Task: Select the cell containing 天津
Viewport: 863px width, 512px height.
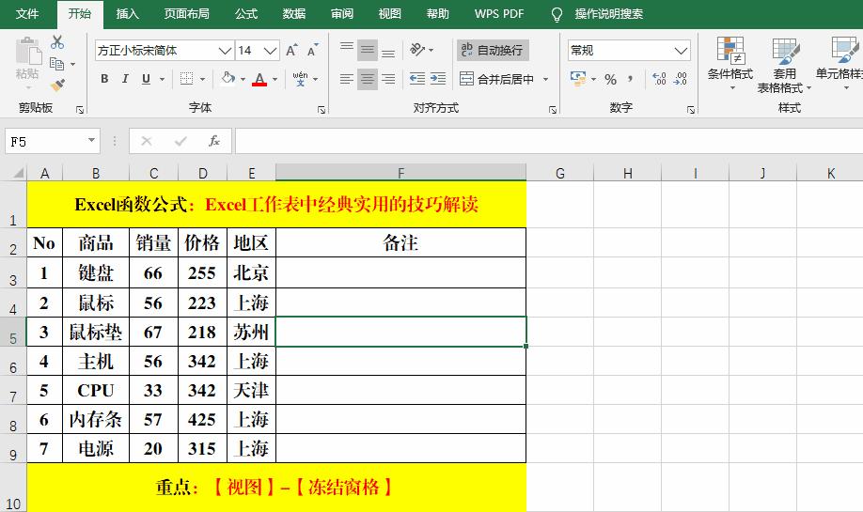Action: coord(252,390)
